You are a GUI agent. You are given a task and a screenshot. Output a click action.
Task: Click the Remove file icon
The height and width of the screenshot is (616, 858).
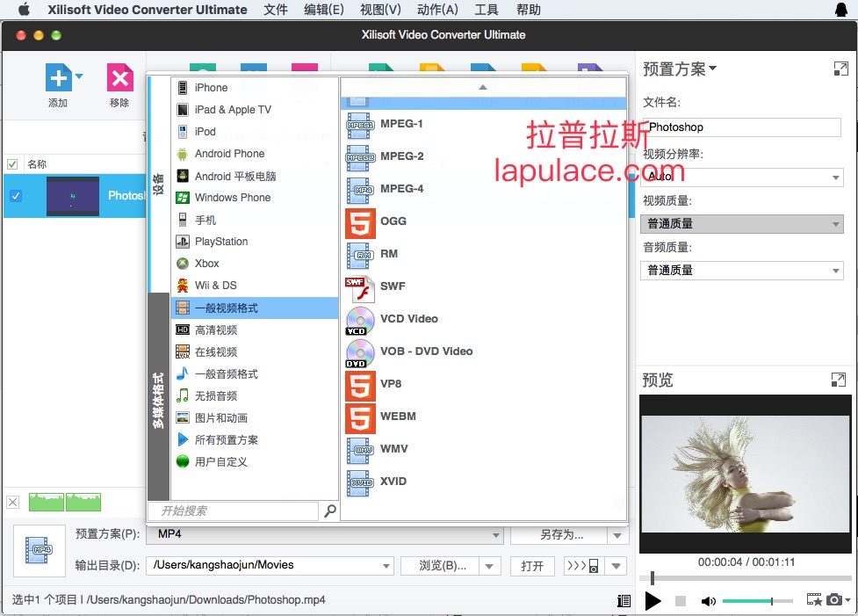point(119,78)
